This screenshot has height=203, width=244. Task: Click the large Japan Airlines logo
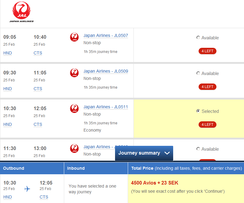click(21, 12)
